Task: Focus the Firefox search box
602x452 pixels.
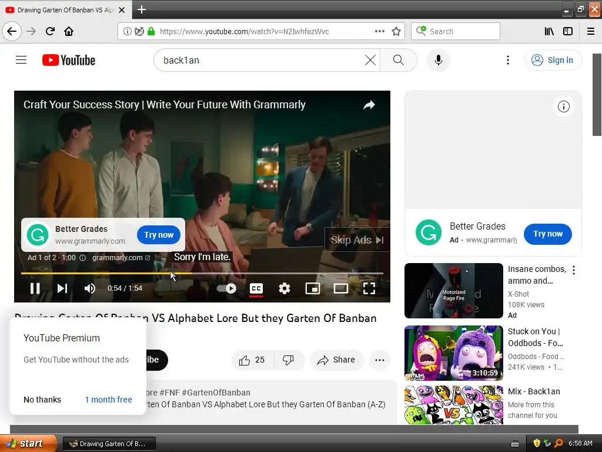Action: tap(456, 31)
